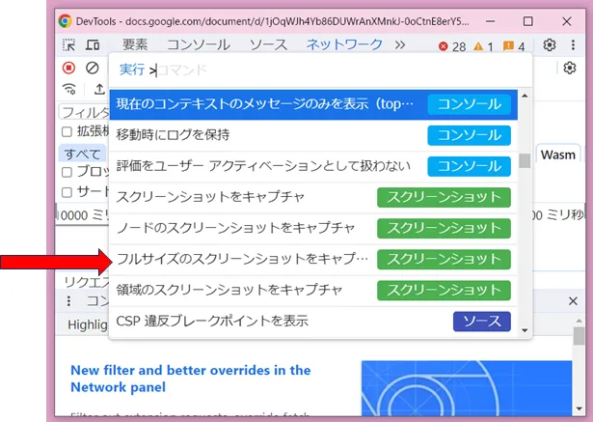Toggle the サード checkbox
Screen dimensions: 593x422
(x=67, y=191)
